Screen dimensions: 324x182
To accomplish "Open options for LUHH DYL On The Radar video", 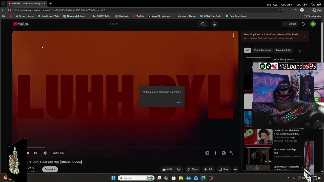I will [x=302, y=131].
